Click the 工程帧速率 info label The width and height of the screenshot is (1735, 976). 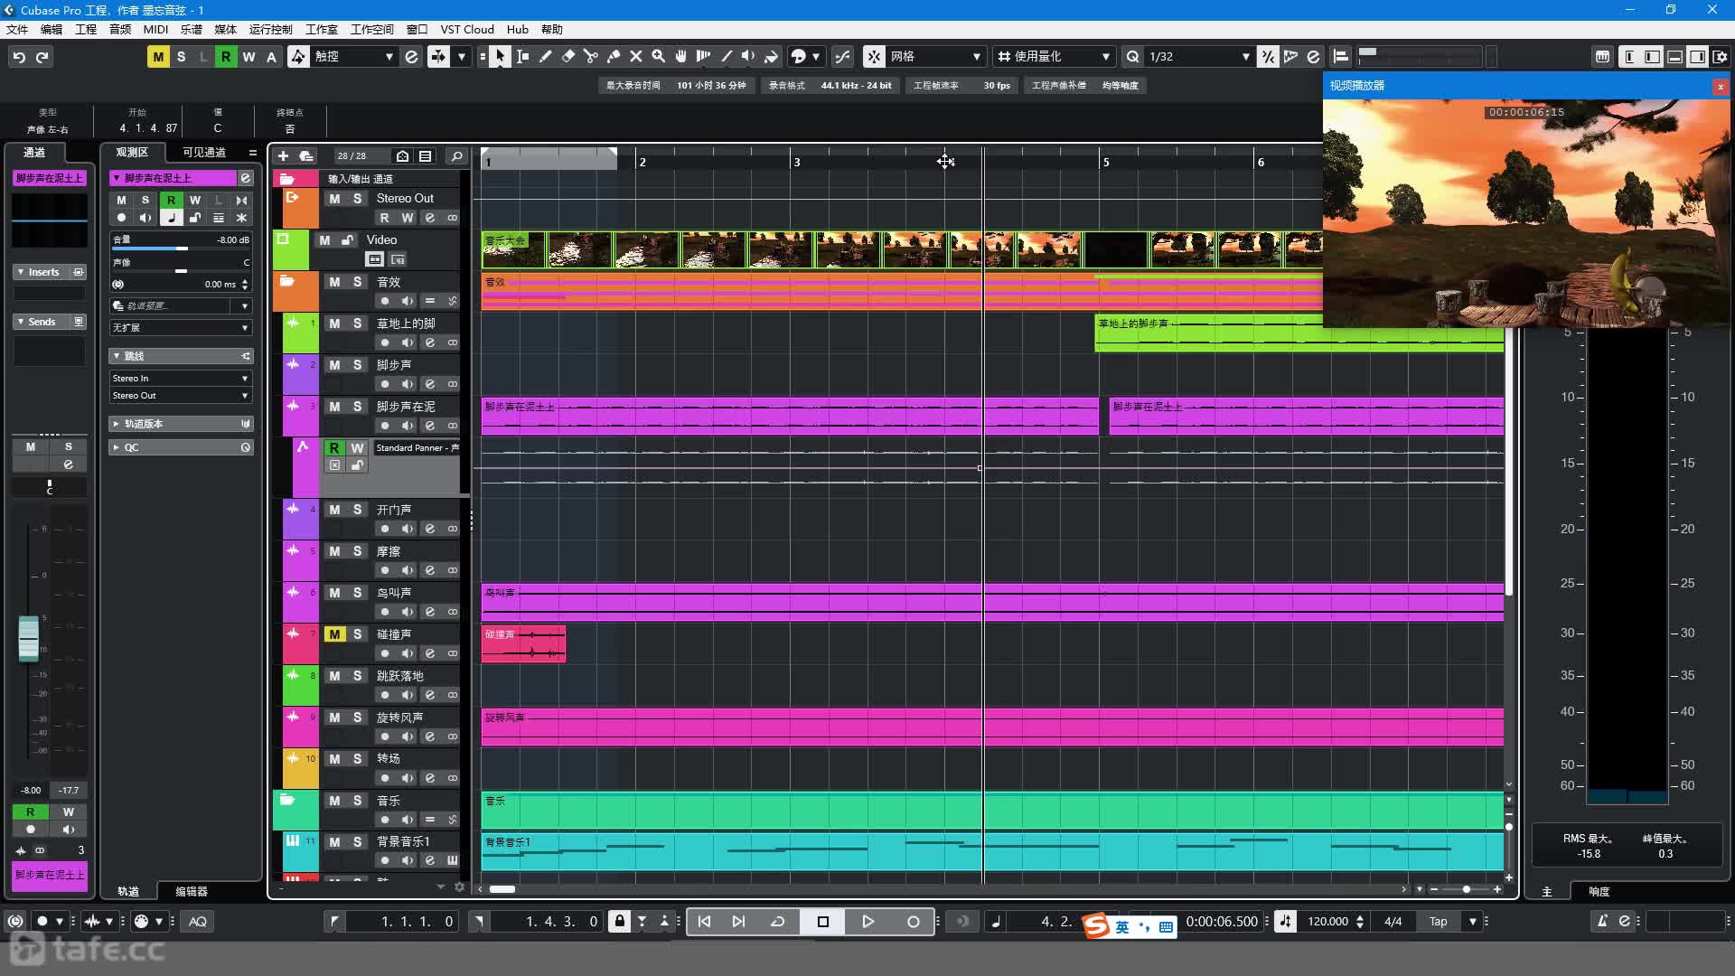click(935, 85)
